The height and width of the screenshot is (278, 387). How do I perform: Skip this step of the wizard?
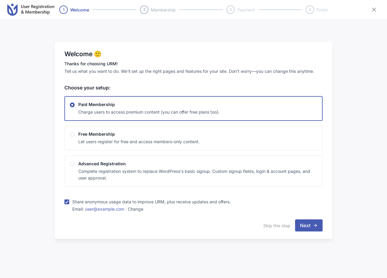(277, 226)
